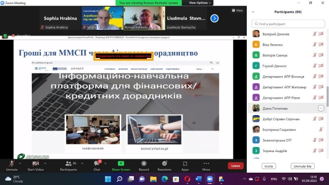The height and width of the screenshot is (185, 329).
Task: Open Microsoft Edge from taskbar
Action: tap(164, 179)
